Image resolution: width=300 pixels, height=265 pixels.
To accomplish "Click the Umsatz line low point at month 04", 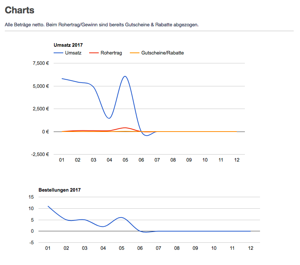I will tap(109, 118).
